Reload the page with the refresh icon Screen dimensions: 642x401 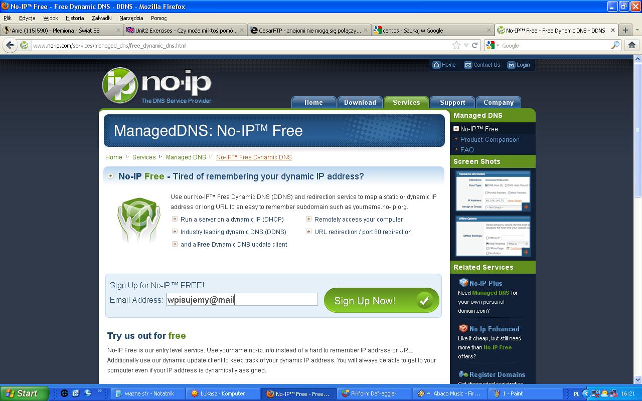476,45
